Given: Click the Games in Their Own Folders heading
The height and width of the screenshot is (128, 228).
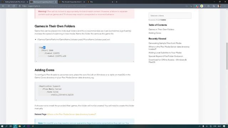Looking at the screenshot, I should [55, 26].
